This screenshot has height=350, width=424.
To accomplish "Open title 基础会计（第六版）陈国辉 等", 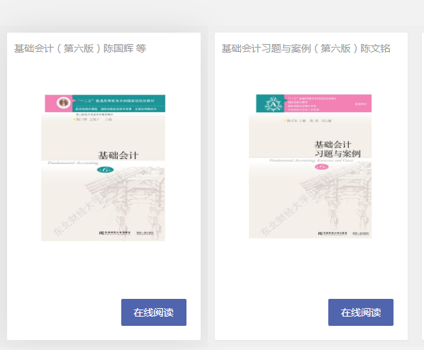I will pos(80,49).
